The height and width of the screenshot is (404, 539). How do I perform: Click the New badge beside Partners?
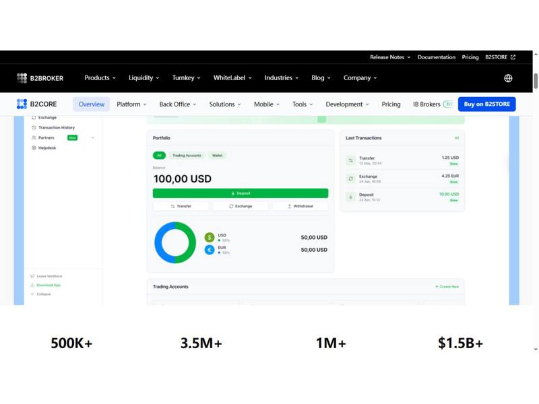coord(73,138)
